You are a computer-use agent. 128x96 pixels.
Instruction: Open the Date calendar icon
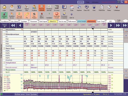click(x=72, y=8)
